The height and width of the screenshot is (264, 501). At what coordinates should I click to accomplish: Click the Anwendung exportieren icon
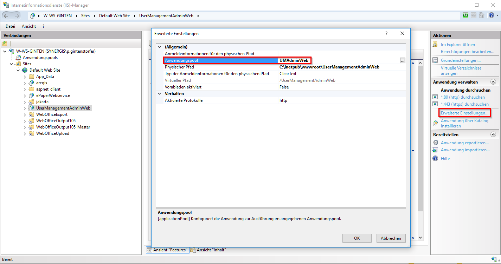click(x=435, y=143)
